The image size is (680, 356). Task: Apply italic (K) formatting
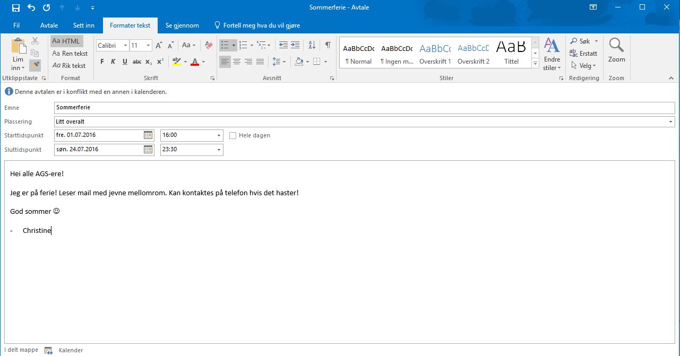113,62
